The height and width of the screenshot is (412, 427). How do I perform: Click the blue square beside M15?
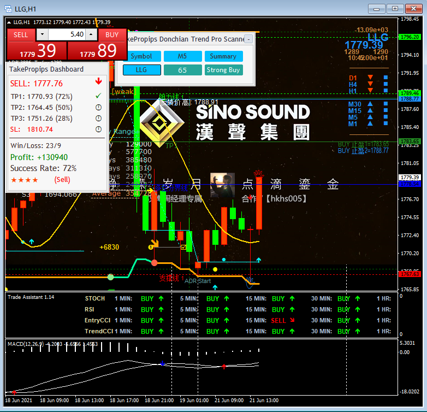click(x=386, y=110)
